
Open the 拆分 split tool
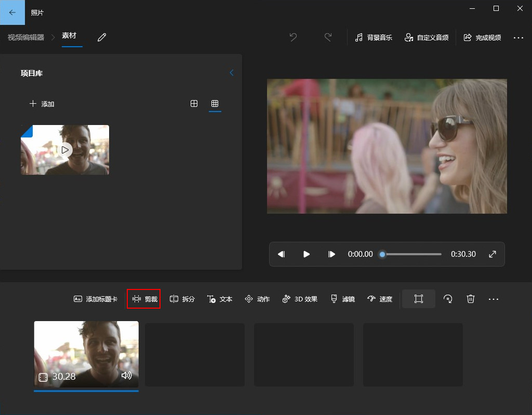(182, 299)
